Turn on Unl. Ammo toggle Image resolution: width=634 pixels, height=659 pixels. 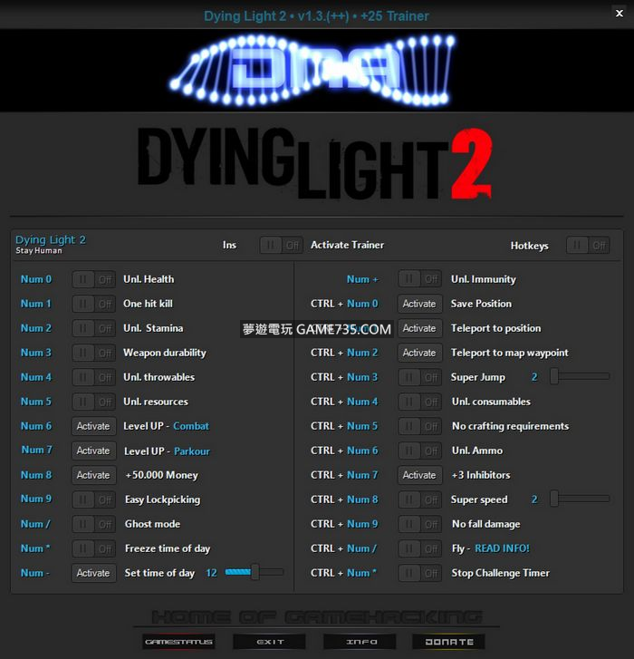[x=419, y=451]
